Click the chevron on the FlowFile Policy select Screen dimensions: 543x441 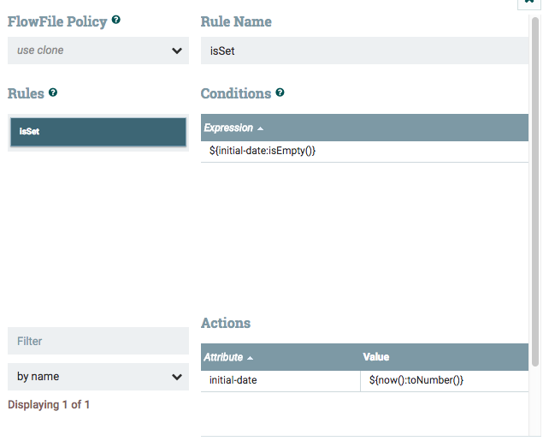click(x=177, y=51)
